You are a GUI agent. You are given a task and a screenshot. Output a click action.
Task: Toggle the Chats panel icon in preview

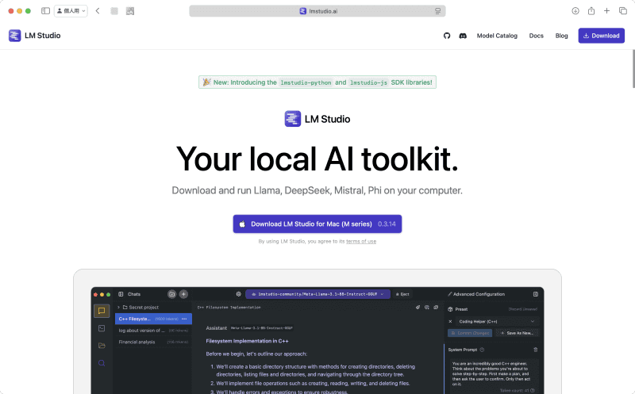121,294
